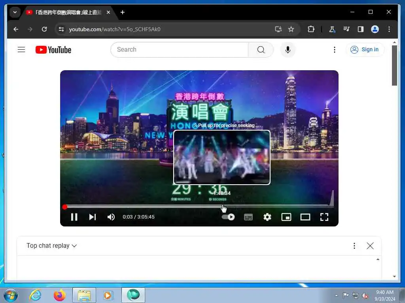Search with your voice microphone
This screenshot has height=303, width=405.
(288, 49)
